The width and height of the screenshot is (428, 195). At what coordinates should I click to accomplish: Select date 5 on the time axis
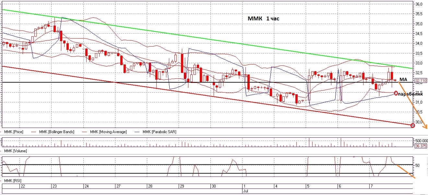pyautogui.click(x=308, y=186)
